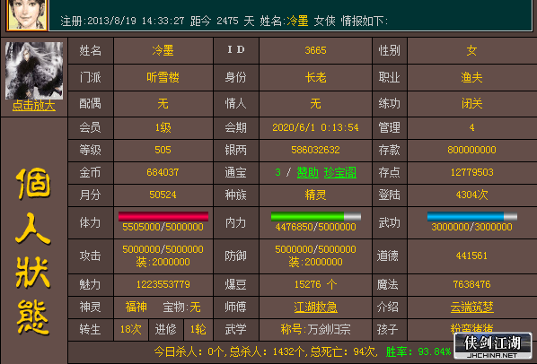Select the gold coin value 684037
The image size is (537, 364).
163,172
